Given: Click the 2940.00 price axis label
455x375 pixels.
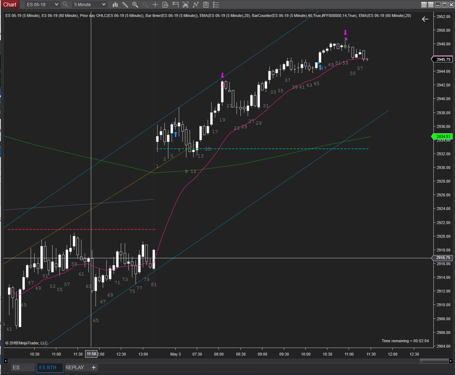Looking at the screenshot, I should [x=443, y=99].
